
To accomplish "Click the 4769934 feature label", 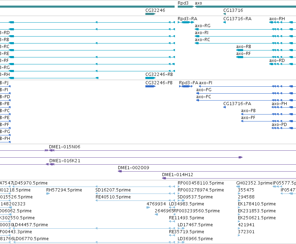I will pos(156,204).
